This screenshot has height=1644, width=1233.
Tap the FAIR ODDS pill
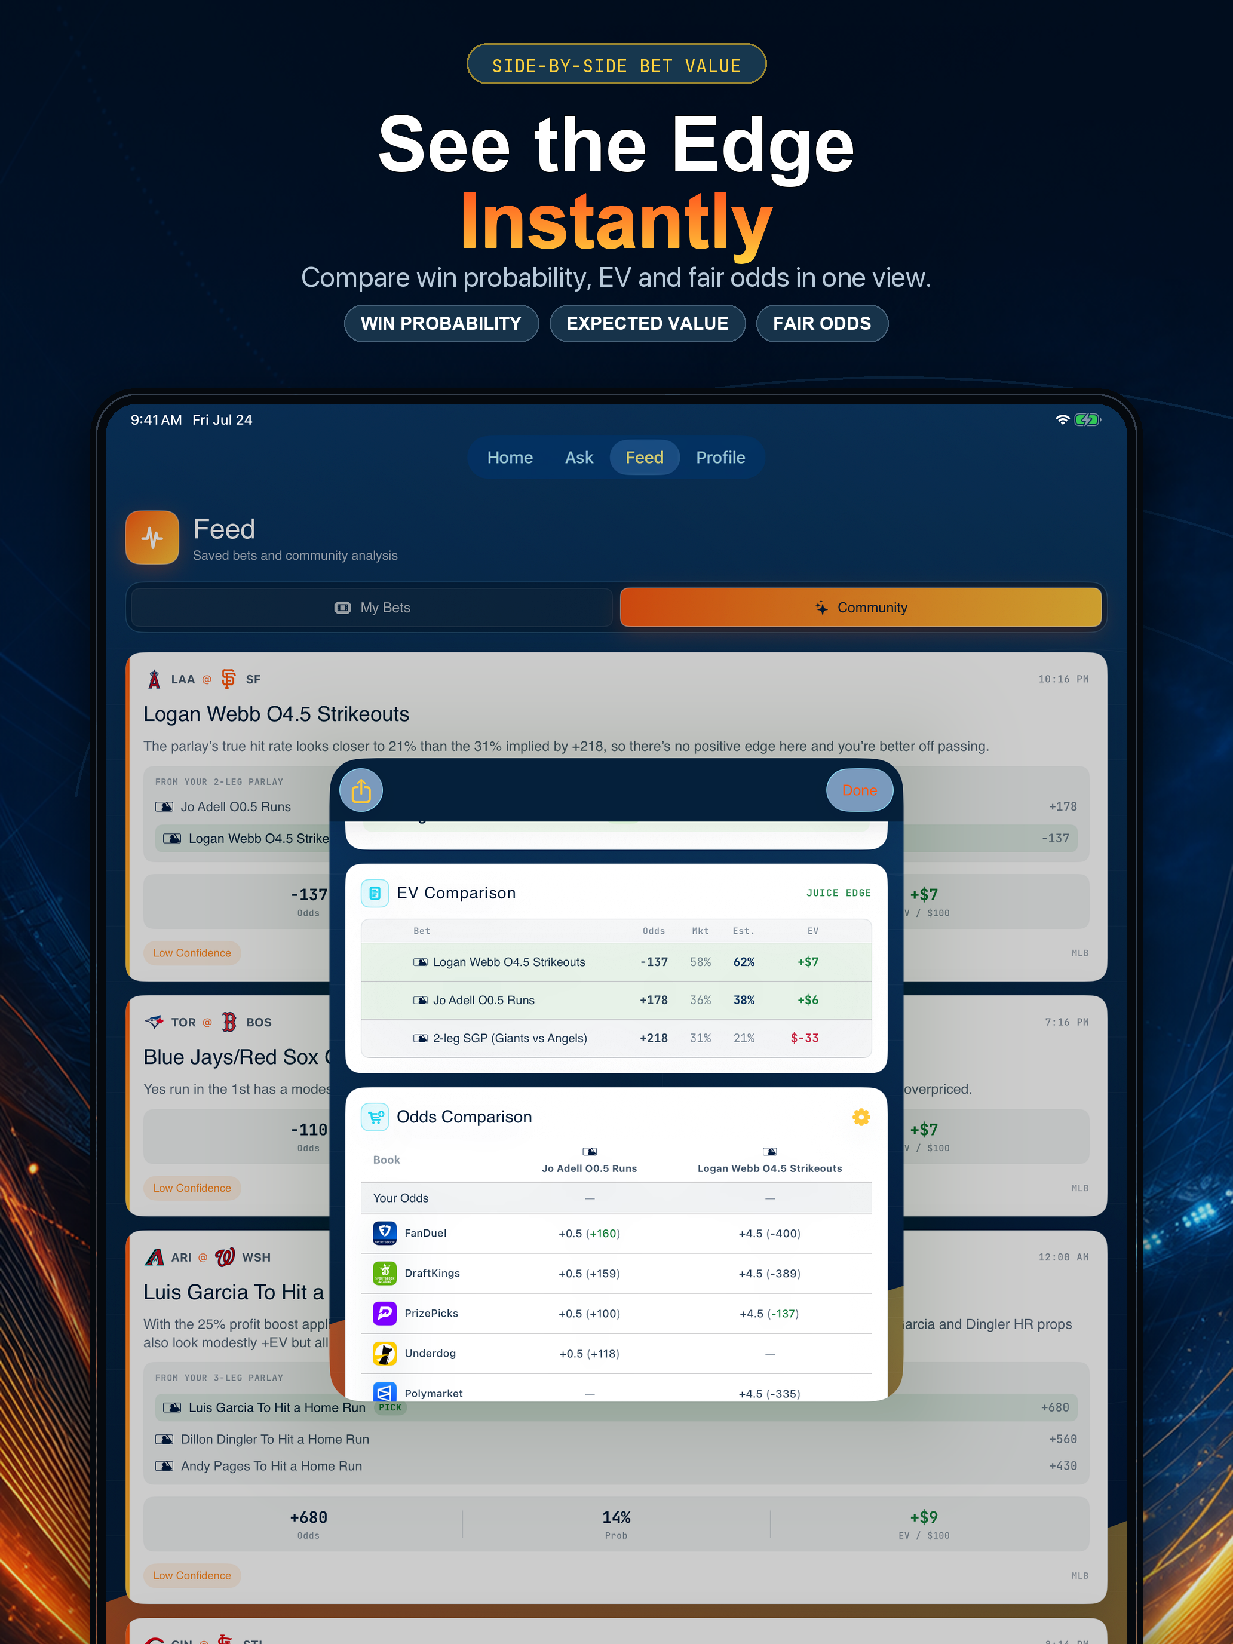822,324
